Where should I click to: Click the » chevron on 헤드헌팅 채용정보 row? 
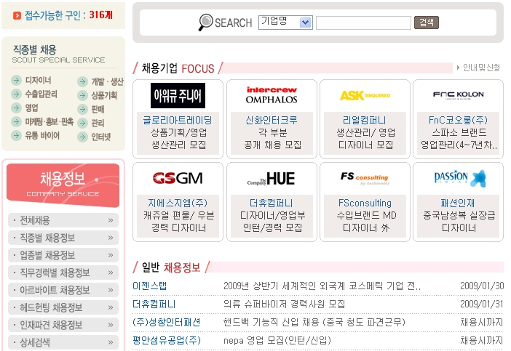[x=111, y=307]
